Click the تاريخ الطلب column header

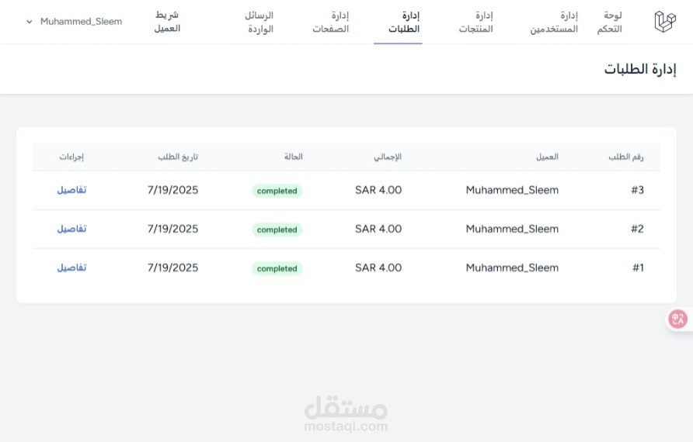point(178,157)
